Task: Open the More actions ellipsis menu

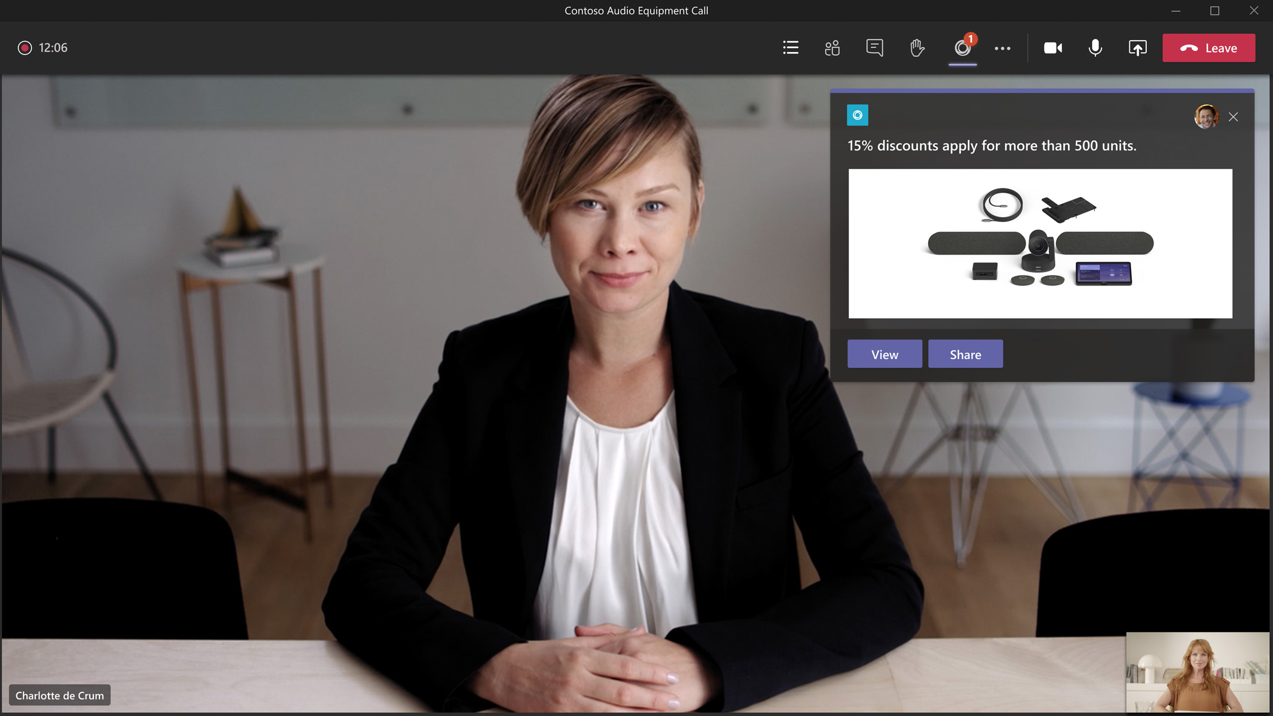Action: click(x=1003, y=49)
